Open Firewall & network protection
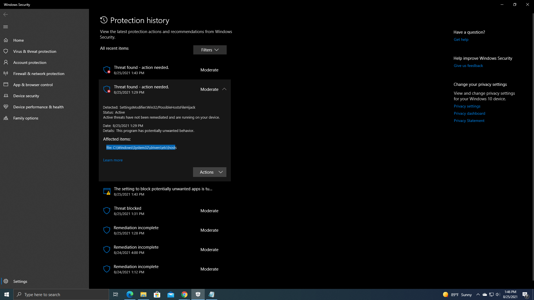Viewport: 534px width, 300px height. (x=39, y=74)
